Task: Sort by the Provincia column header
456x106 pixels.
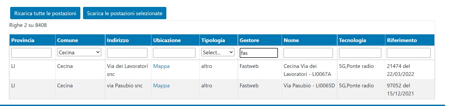Action: click(23, 40)
